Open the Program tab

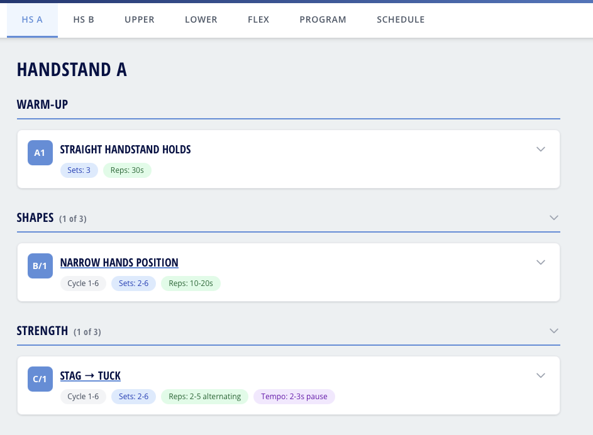click(x=323, y=19)
